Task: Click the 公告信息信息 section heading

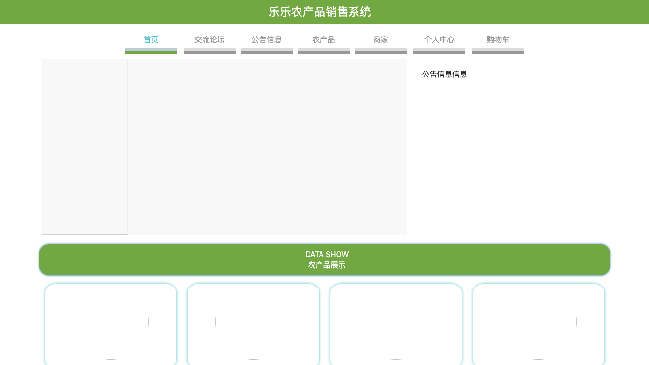Action: click(445, 74)
